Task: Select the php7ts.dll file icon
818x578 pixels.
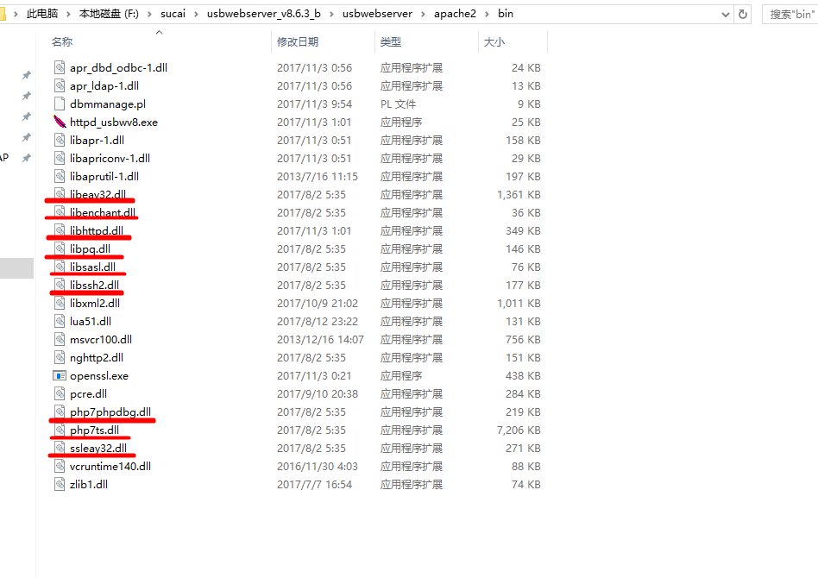Action: click(x=60, y=430)
